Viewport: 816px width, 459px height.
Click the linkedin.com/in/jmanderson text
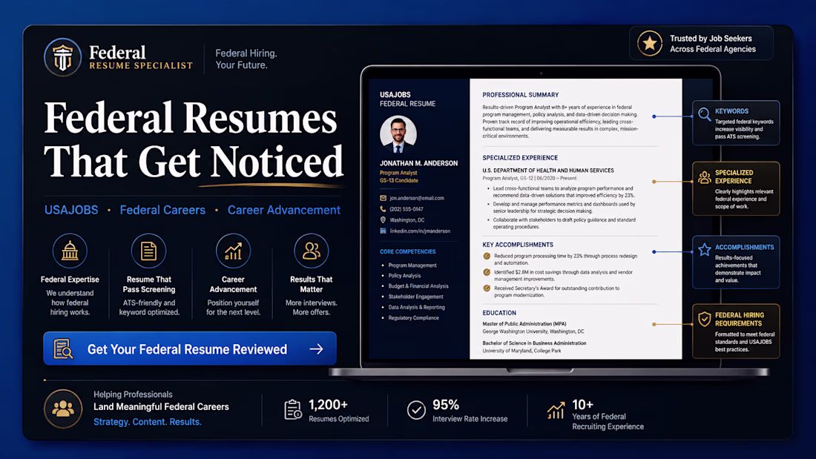coord(420,231)
